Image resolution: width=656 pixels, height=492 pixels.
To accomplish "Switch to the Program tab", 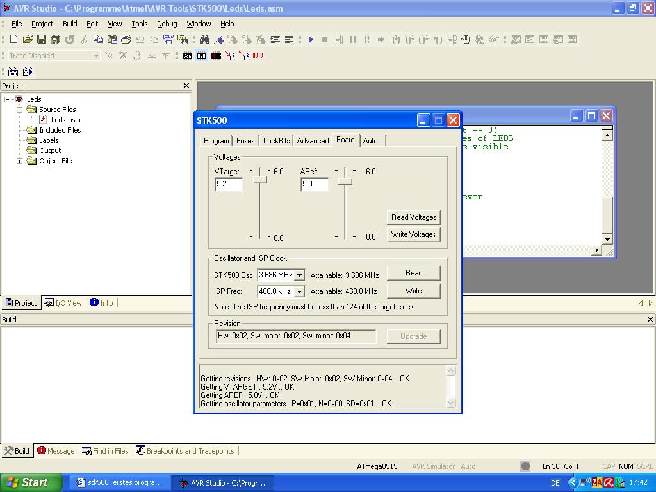I will click(x=217, y=141).
